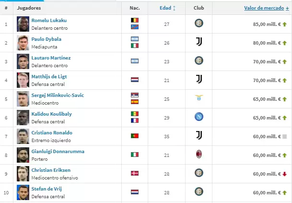This screenshot has height=203, width=292.
Task: Click Matthijs de Ligt portrait thumbnail
Action: point(23,79)
